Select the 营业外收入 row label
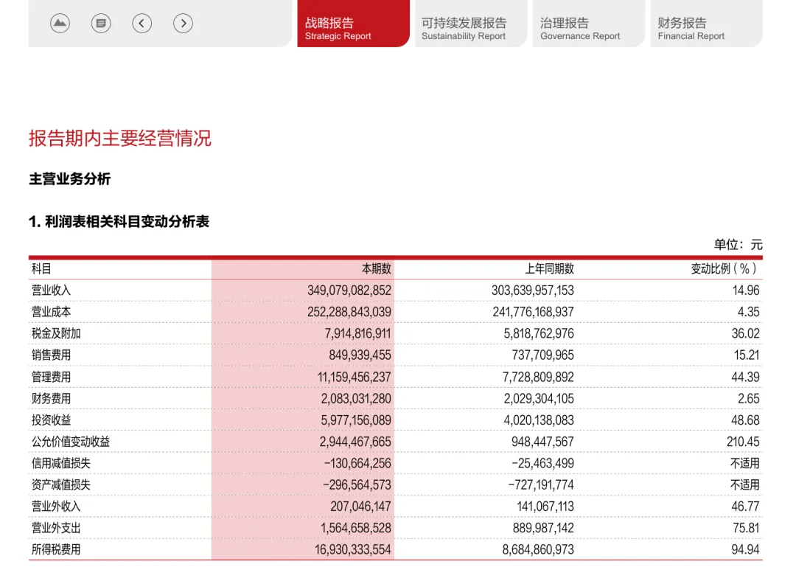The image size is (796, 581). pos(56,507)
